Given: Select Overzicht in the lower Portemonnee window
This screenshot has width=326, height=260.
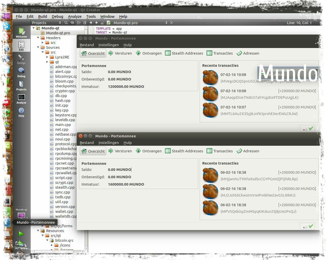Looking at the screenshot, I should 93,151.
